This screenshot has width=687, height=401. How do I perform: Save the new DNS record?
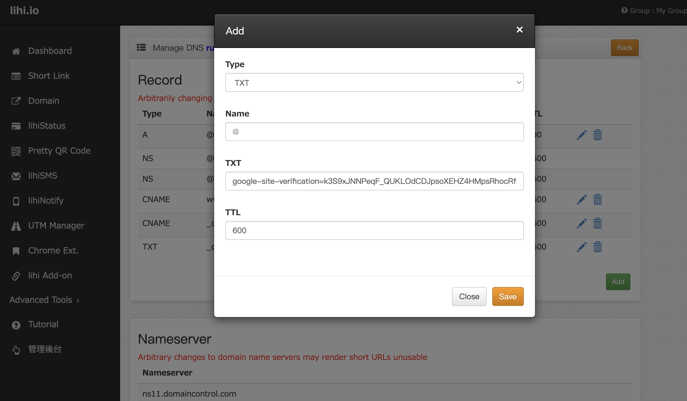pyautogui.click(x=507, y=296)
